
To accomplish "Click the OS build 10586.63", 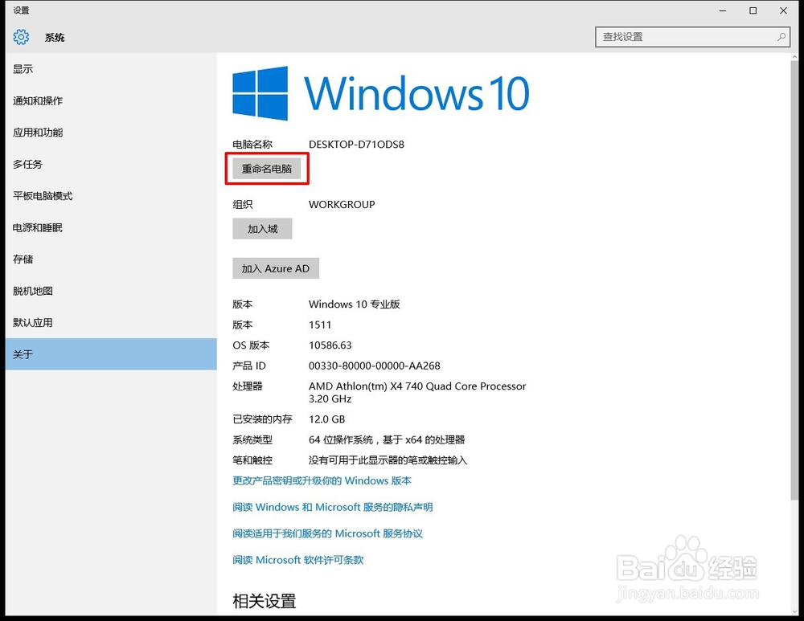I will (330, 345).
